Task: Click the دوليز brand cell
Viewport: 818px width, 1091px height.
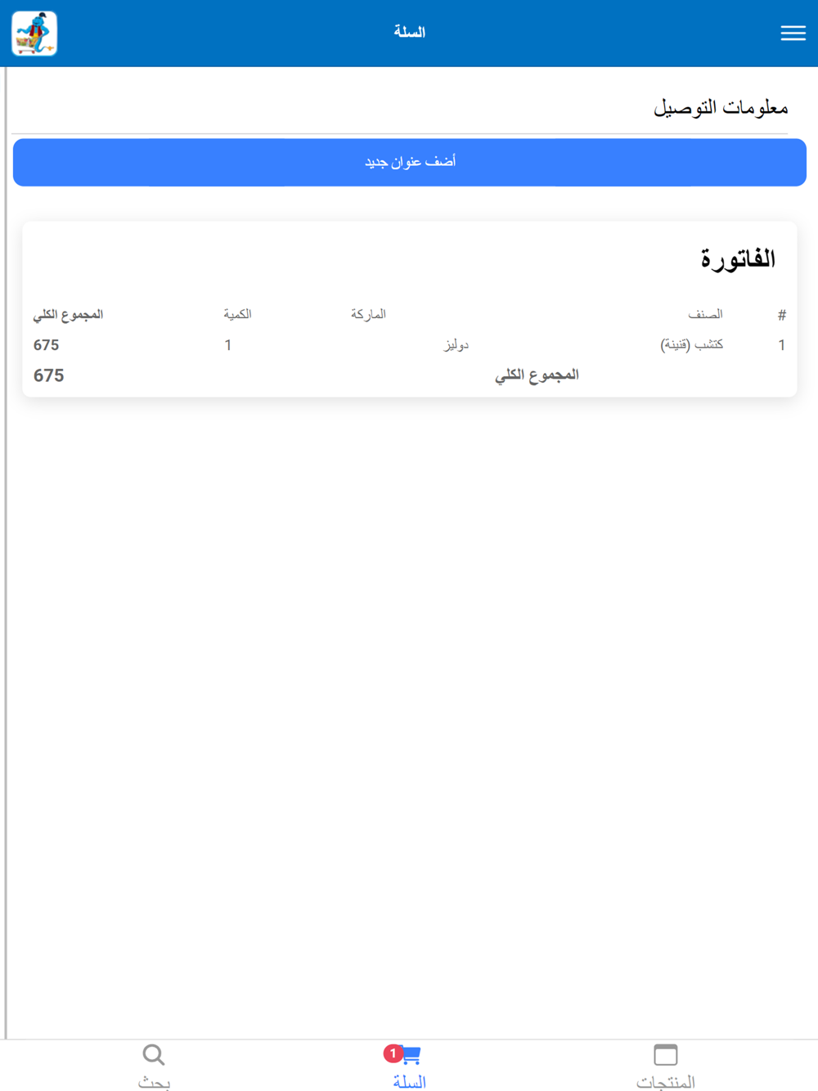Action: tap(456, 344)
